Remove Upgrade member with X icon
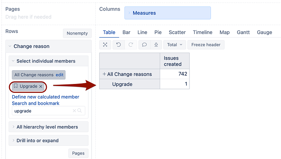281x159 pixels. tap(41, 86)
